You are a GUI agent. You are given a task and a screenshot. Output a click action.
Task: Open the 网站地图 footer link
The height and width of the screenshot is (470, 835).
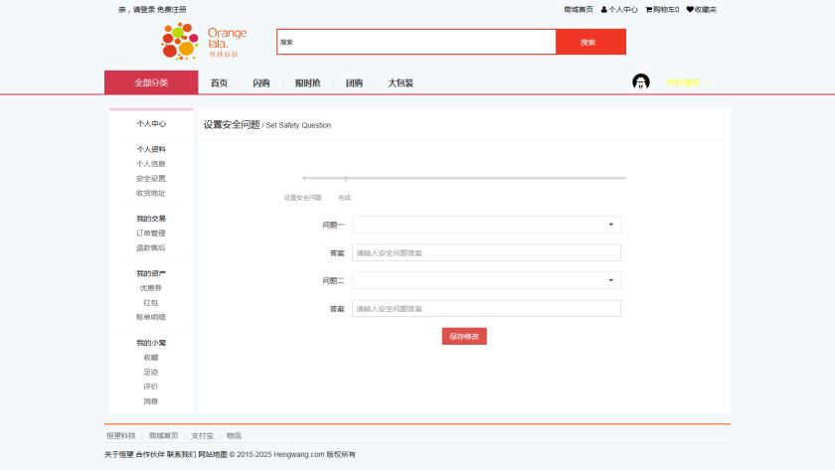pos(213,454)
